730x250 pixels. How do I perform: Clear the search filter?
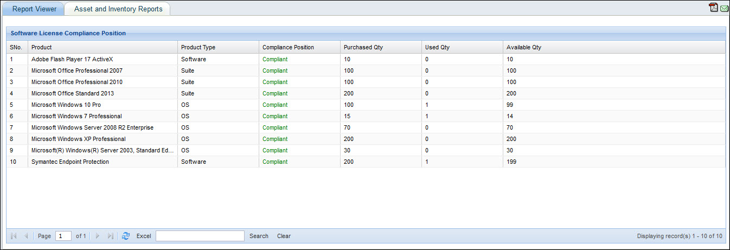point(284,236)
